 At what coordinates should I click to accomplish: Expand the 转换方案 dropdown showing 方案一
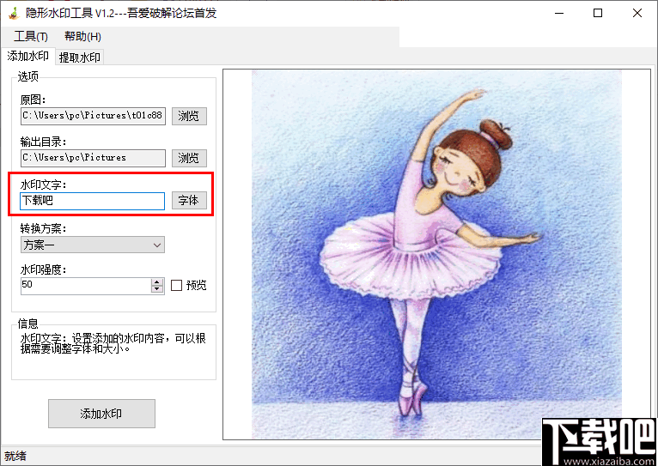coord(92,245)
